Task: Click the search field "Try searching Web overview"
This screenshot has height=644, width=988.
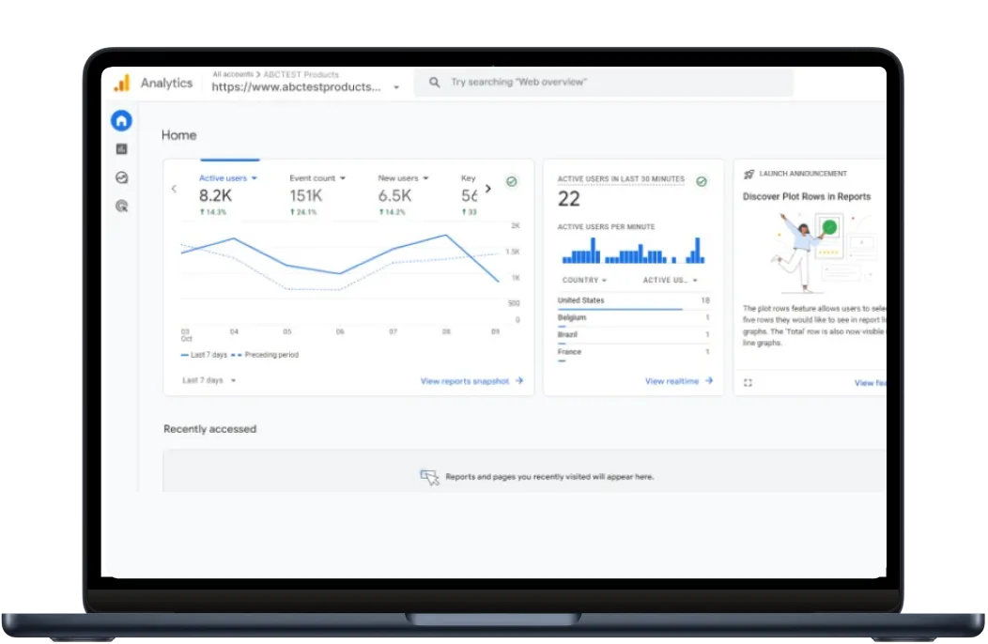Action: click(x=603, y=83)
